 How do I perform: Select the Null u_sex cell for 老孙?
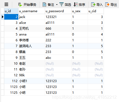[80, 69]
